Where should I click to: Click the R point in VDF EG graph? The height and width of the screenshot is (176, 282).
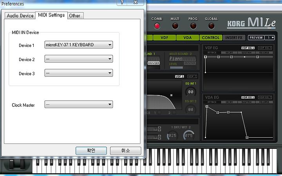click(x=258, y=57)
